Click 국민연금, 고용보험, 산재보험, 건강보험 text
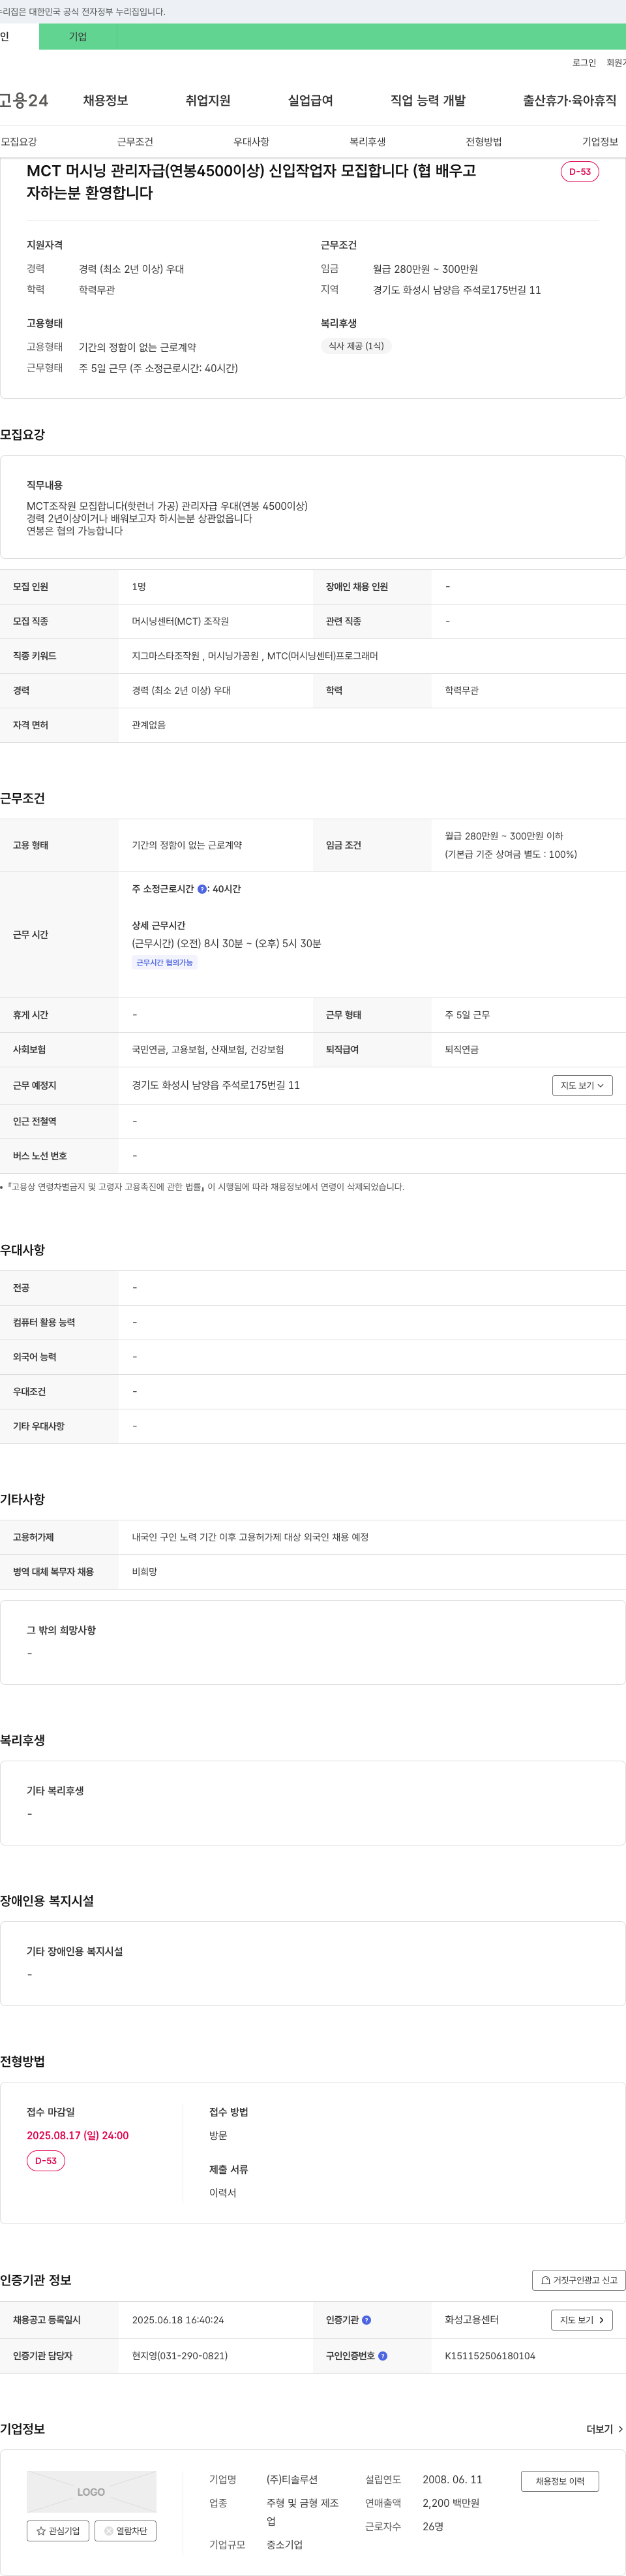 (x=207, y=1049)
